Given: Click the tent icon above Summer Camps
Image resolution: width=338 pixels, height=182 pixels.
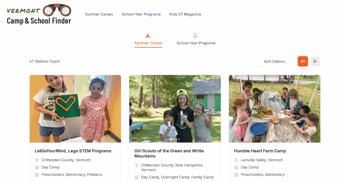Looking at the screenshot, I should click(148, 36).
